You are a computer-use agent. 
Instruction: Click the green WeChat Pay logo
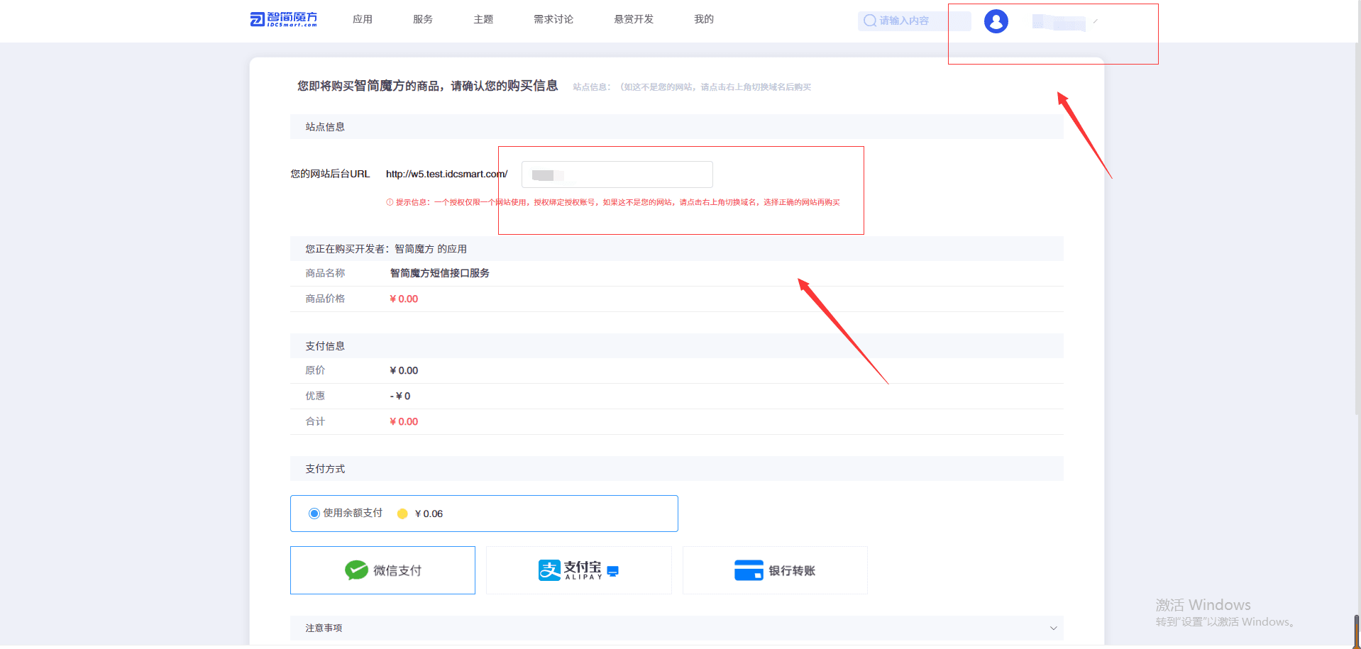[356, 570]
